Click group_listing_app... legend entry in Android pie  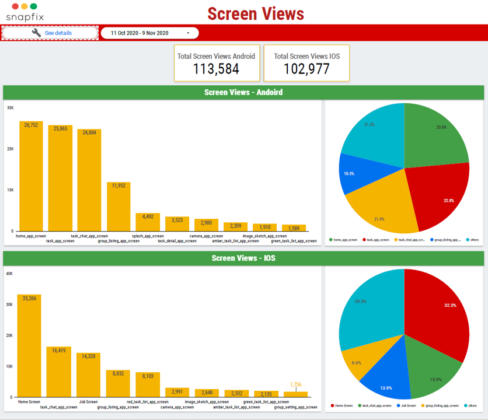point(445,240)
